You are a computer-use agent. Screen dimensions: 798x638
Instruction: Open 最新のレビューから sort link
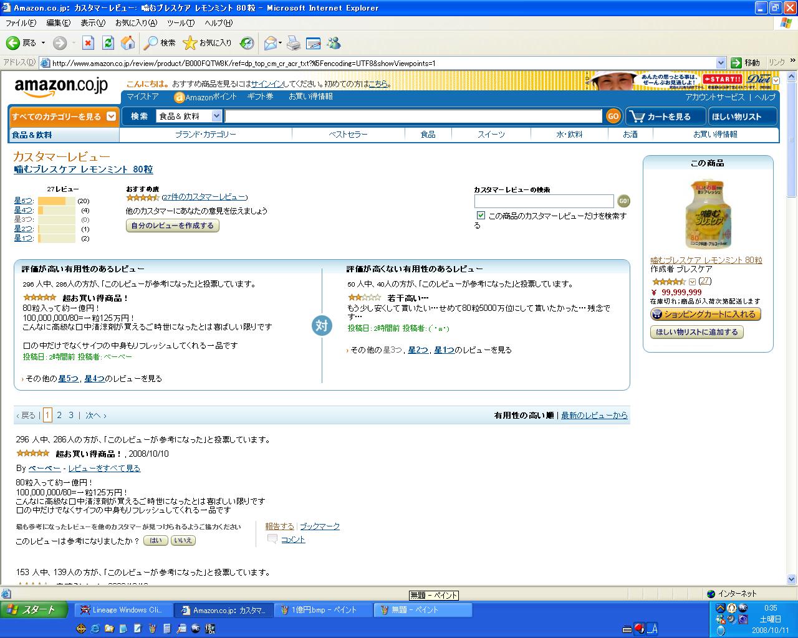click(x=594, y=416)
